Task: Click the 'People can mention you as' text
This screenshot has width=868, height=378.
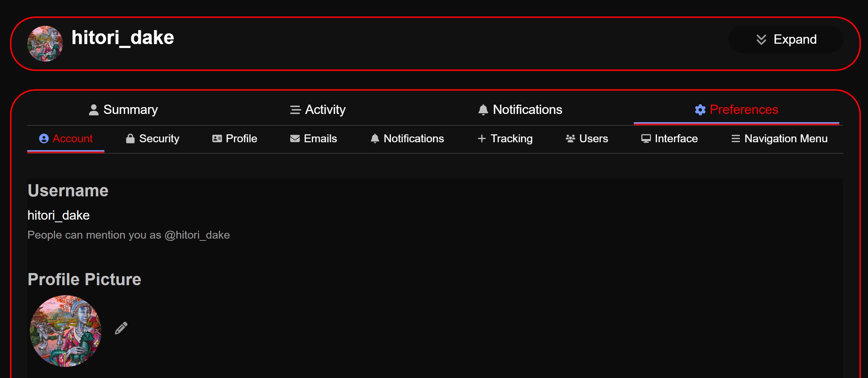Action: tap(129, 235)
